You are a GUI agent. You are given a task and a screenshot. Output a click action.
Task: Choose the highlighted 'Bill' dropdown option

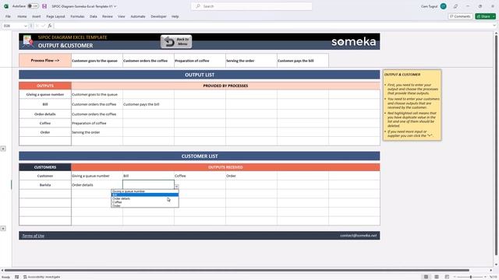(145, 195)
